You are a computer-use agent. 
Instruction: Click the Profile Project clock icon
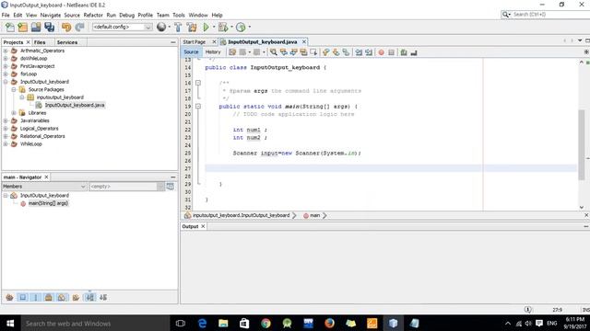241,27
